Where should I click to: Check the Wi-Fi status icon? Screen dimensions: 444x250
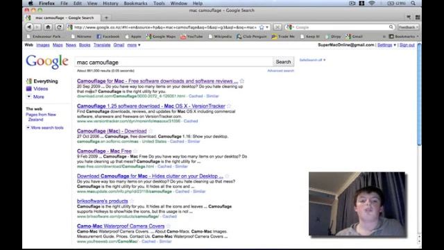tap(372, 3)
